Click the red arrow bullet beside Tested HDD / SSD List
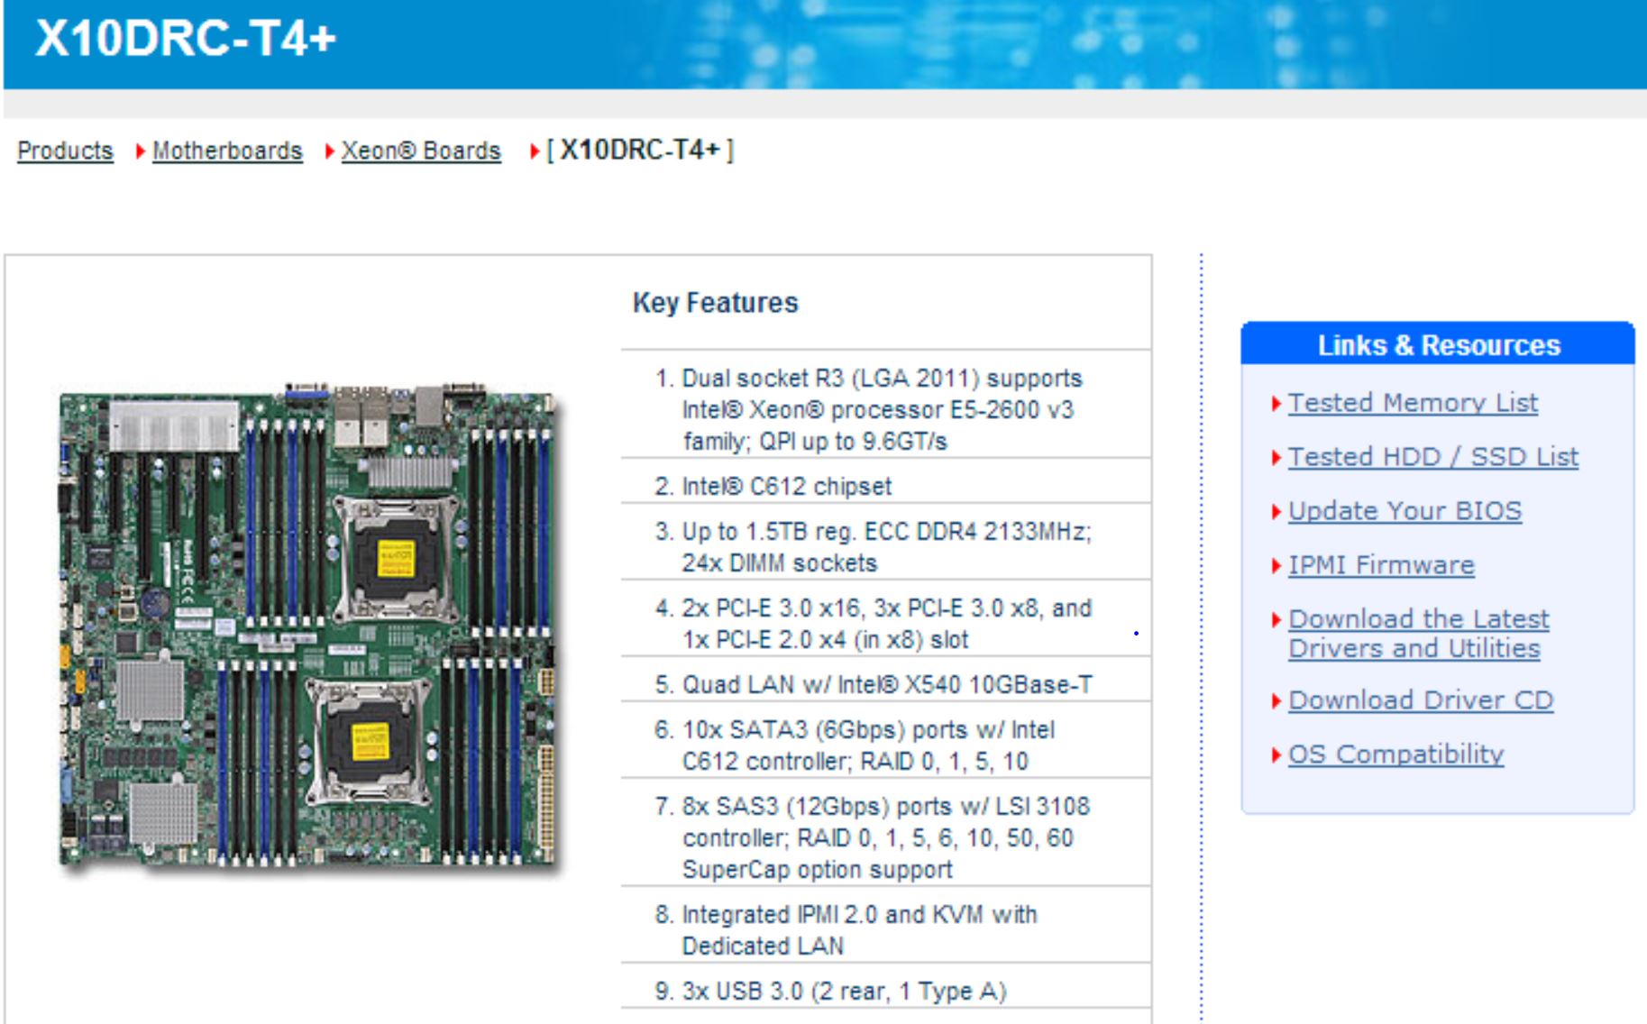This screenshot has height=1024, width=1647. point(1276,458)
